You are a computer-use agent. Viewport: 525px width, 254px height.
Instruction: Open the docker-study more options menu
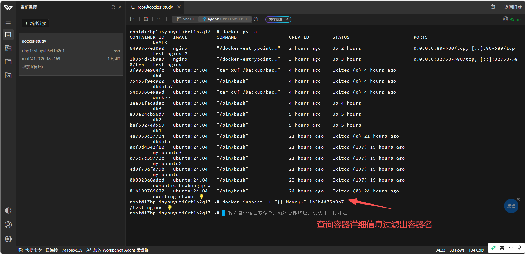[x=116, y=41]
